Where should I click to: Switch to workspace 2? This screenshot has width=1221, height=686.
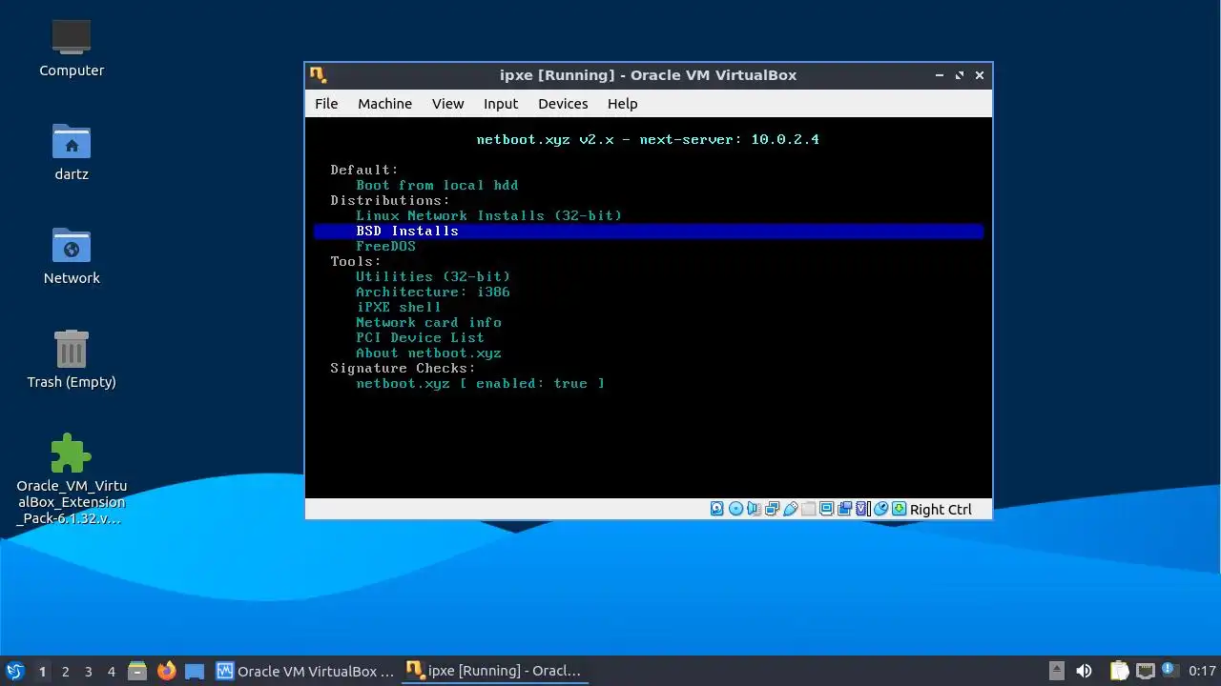tap(66, 671)
